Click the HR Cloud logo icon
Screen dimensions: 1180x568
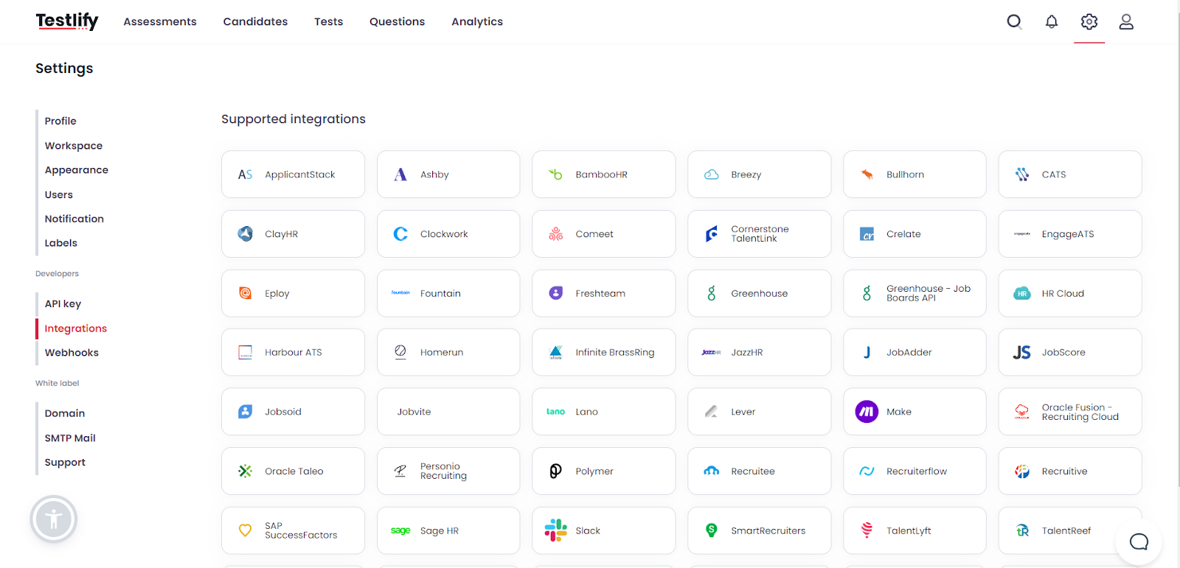point(1022,293)
